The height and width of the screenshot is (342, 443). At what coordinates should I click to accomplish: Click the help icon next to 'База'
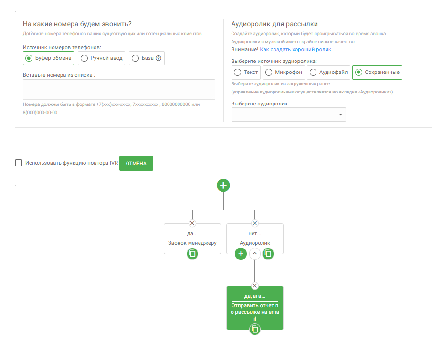(158, 58)
